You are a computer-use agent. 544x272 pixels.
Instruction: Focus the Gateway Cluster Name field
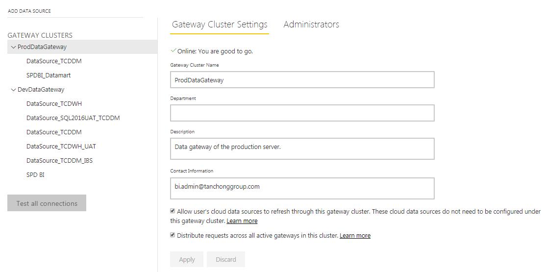302,80
